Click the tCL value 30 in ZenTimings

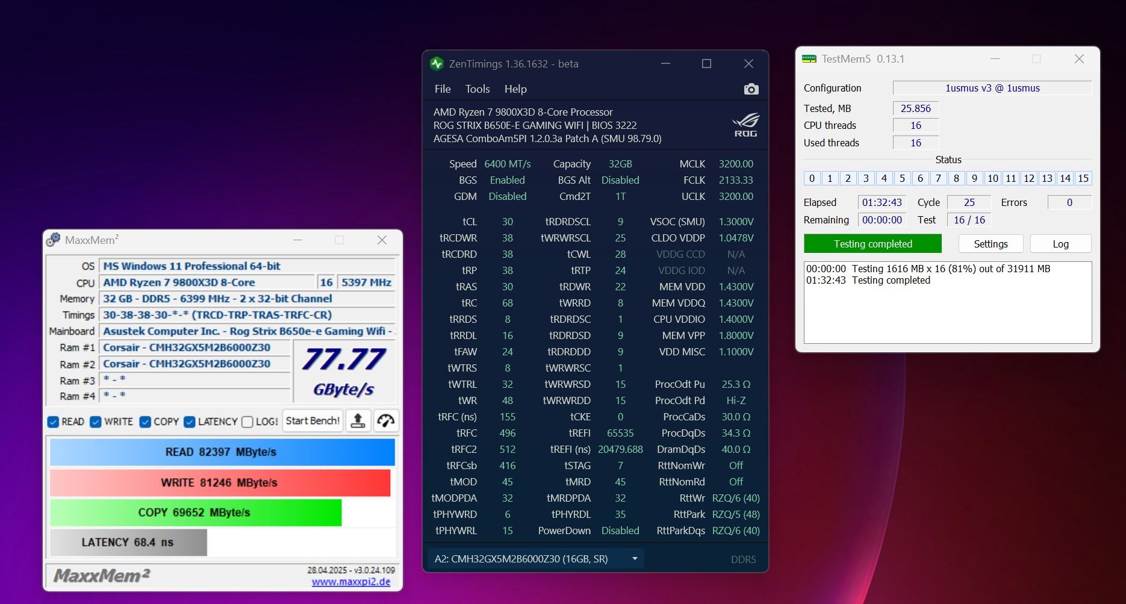(508, 222)
